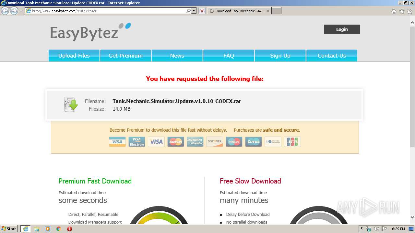Click the Action Center flag tray icon

coord(384,229)
